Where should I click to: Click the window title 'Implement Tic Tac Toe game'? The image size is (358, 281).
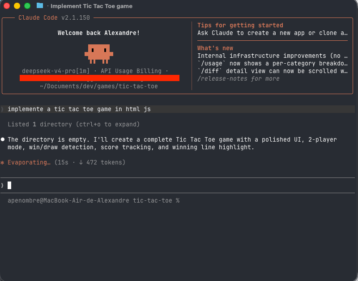pos(91,6)
